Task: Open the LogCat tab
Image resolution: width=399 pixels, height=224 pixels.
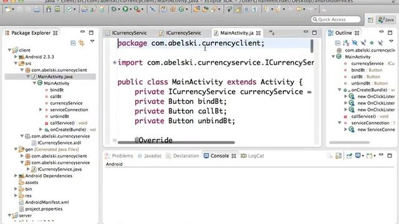Action: coord(252,156)
